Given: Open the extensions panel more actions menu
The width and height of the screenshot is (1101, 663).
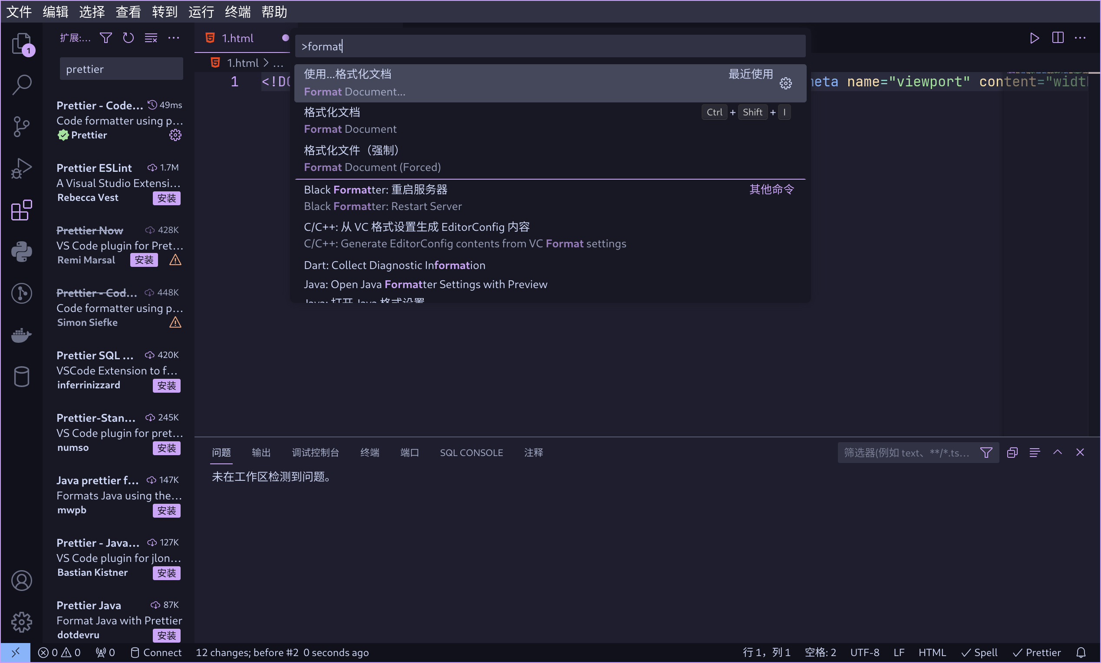Looking at the screenshot, I should 174,38.
